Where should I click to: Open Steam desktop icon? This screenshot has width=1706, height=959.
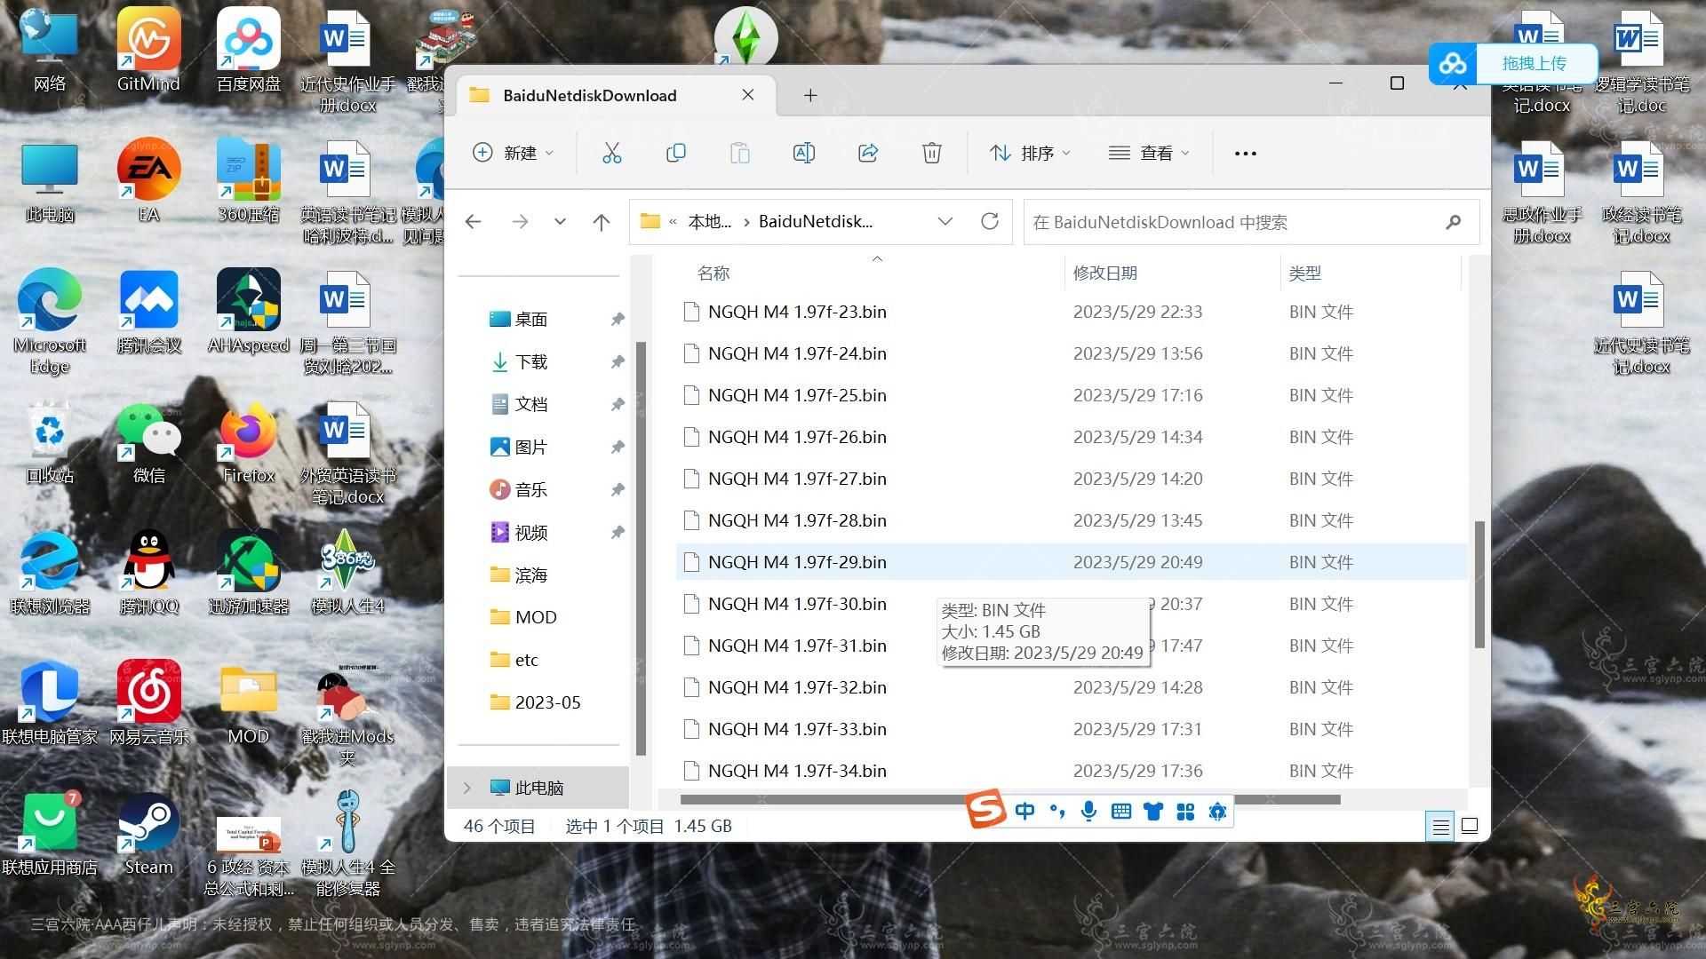148,835
